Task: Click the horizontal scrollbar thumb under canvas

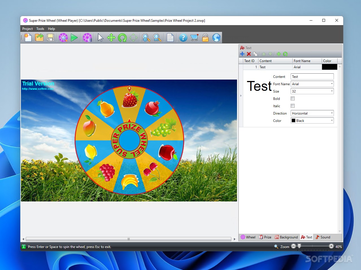Action: click(x=129, y=239)
